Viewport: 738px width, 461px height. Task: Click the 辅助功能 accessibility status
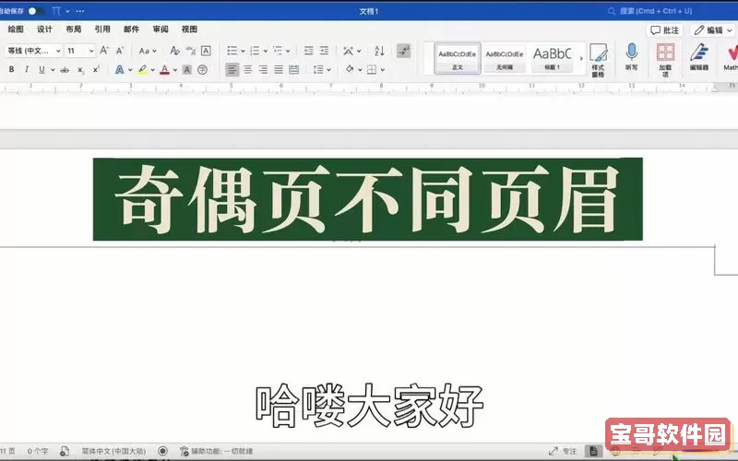point(216,451)
